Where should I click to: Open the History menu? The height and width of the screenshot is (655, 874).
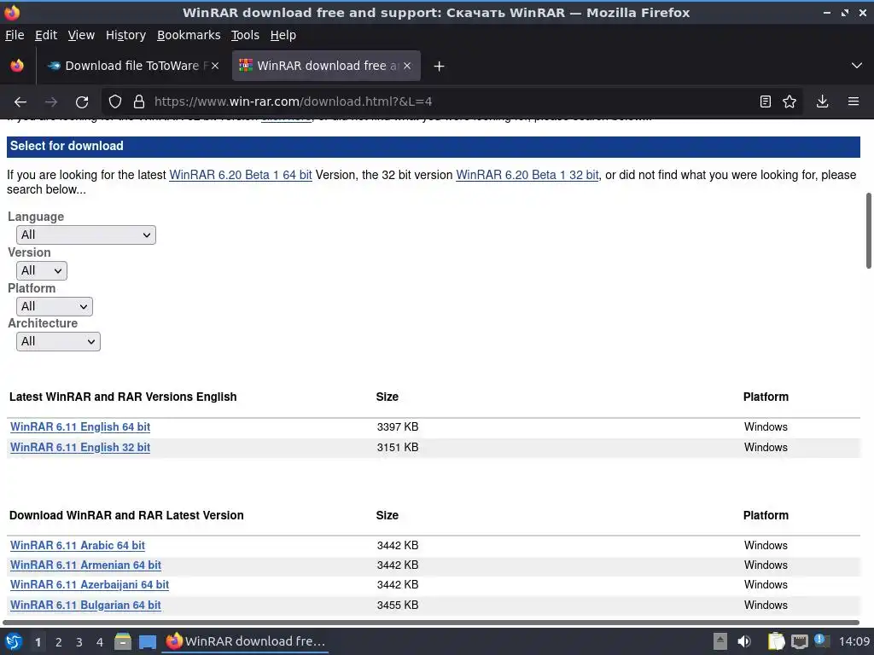125,35
